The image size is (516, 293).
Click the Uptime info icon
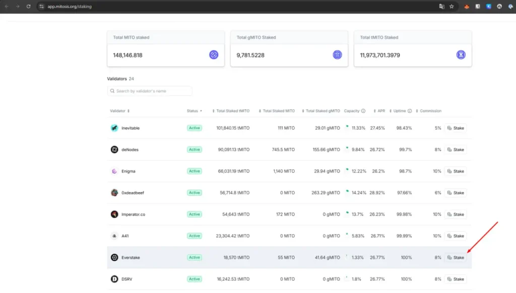[409, 111]
